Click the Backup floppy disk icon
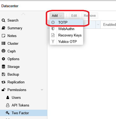Screen dimensions: 116x119 3,74
